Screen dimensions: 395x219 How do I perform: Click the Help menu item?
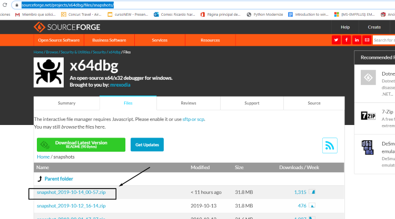(x=345, y=27)
